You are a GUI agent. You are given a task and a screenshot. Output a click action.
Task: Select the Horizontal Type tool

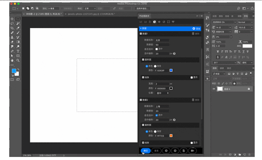18,51
